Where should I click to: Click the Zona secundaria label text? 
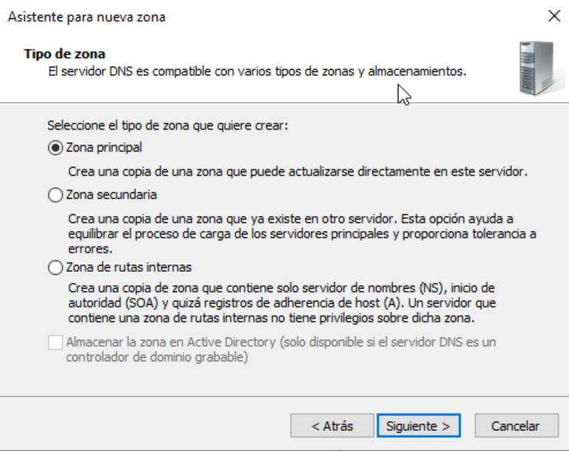(111, 194)
